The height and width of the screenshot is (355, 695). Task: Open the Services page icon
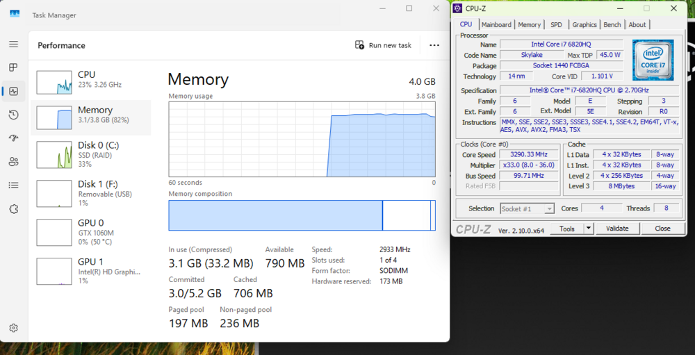coord(13,208)
